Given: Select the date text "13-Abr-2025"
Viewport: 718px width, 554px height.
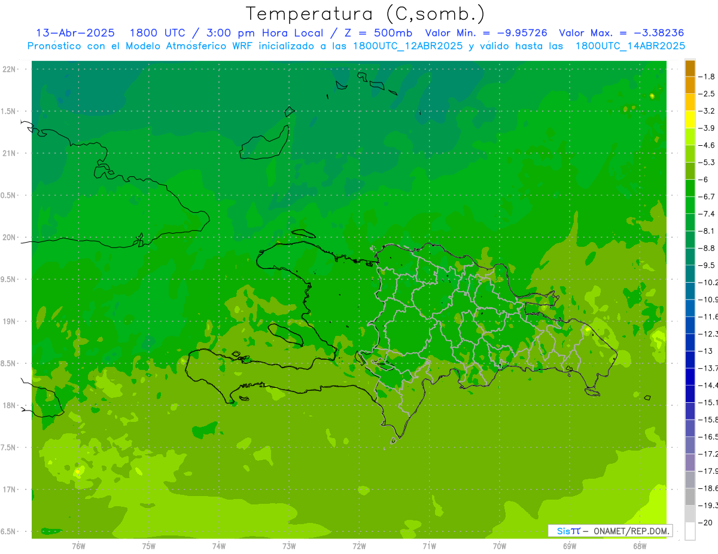Looking at the screenshot, I should tap(75, 33).
